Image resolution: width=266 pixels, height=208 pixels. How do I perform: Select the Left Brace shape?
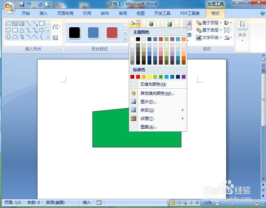pos(42,37)
